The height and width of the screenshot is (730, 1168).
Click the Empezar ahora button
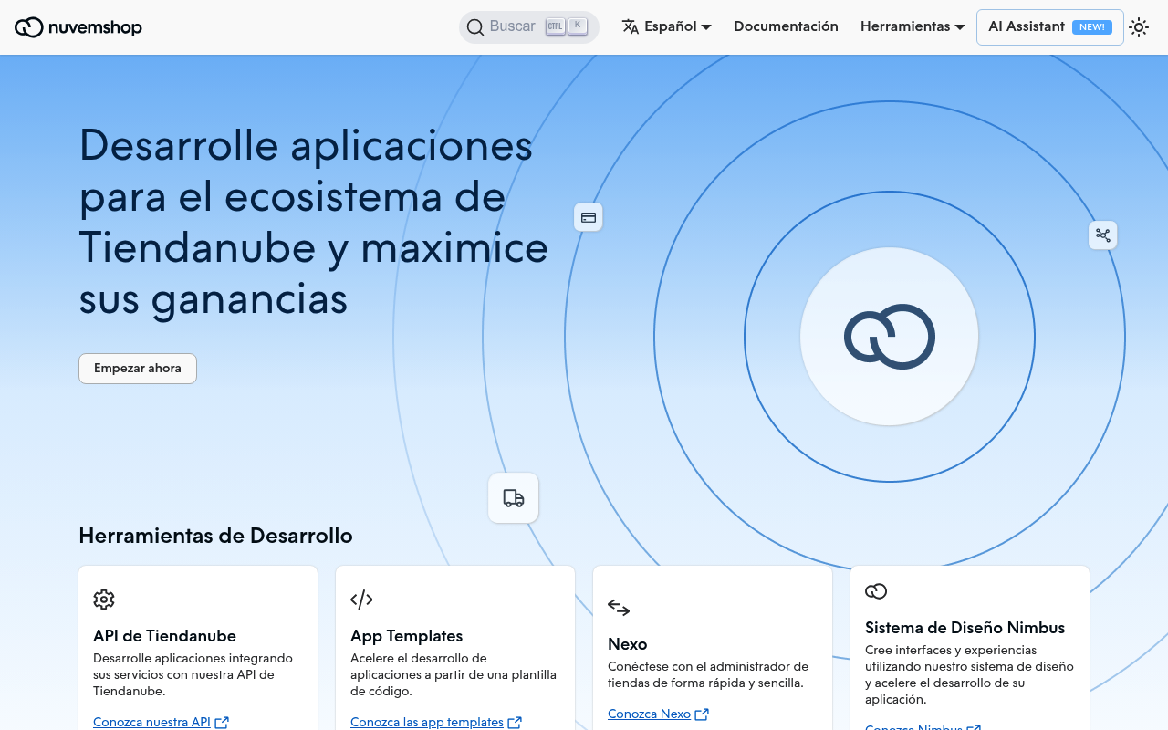tap(138, 369)
